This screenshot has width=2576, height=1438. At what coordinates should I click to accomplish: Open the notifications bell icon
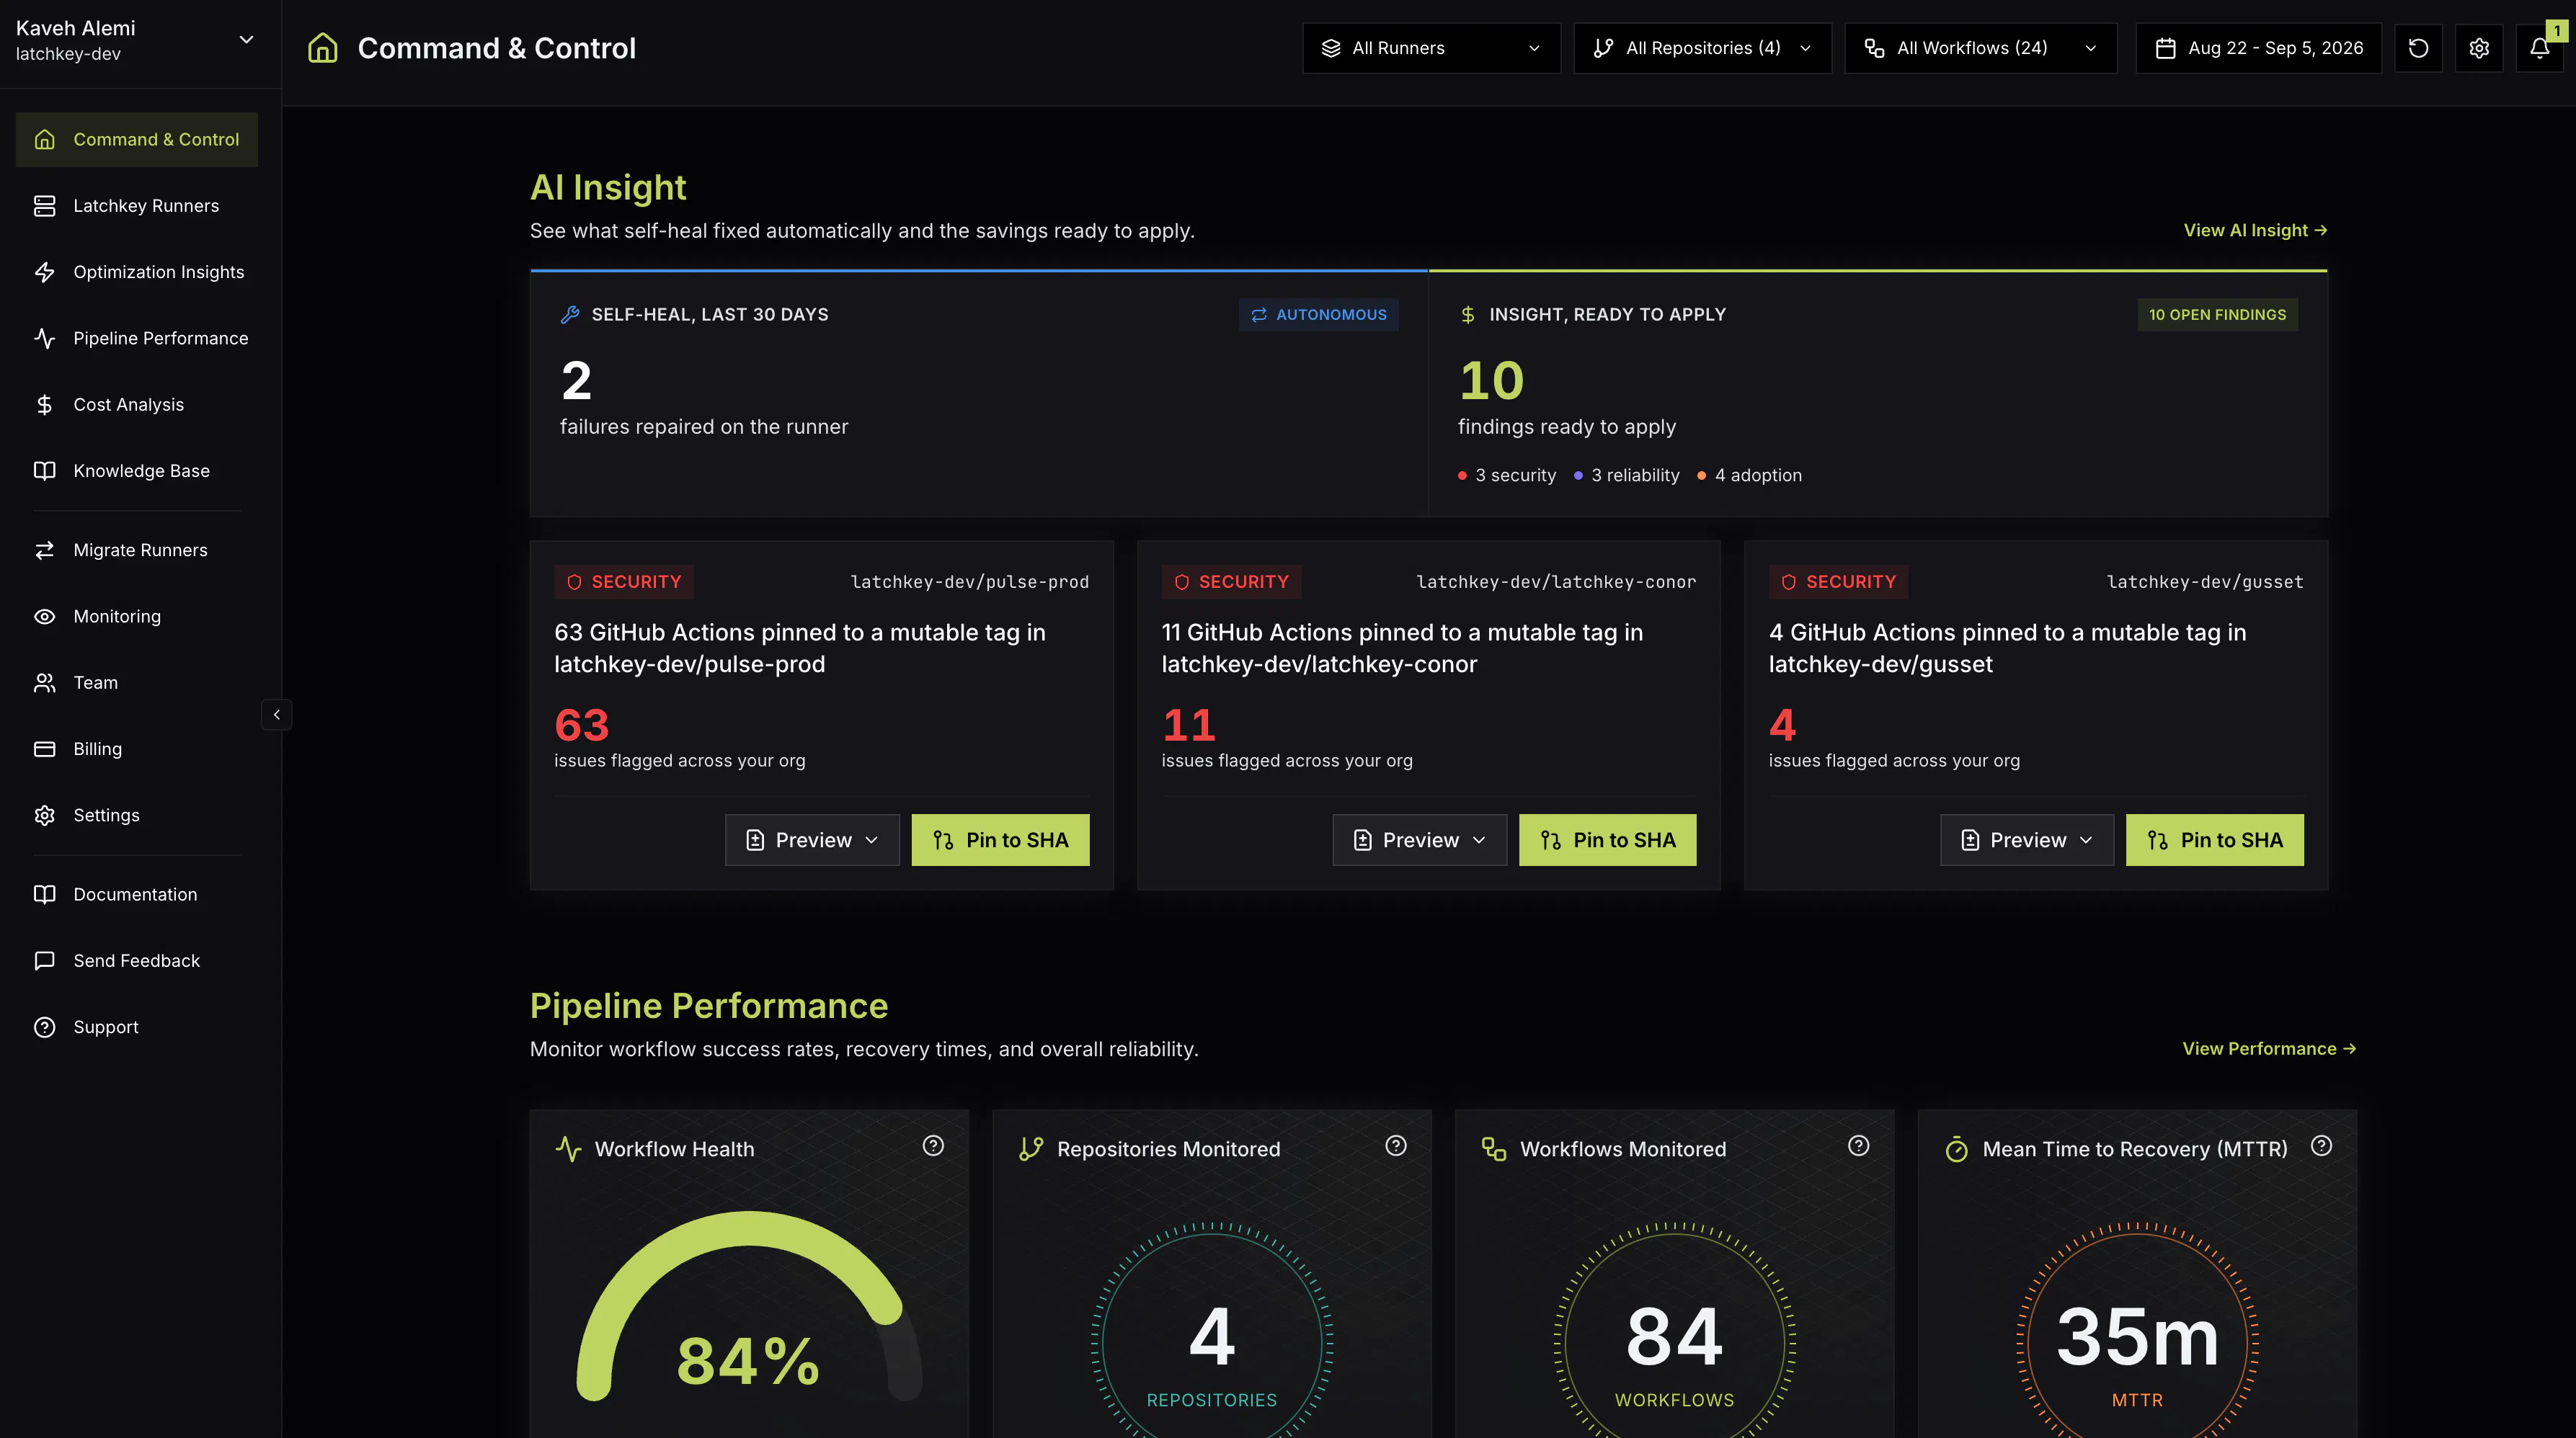pyautogui.click(x=2539, y=48)
